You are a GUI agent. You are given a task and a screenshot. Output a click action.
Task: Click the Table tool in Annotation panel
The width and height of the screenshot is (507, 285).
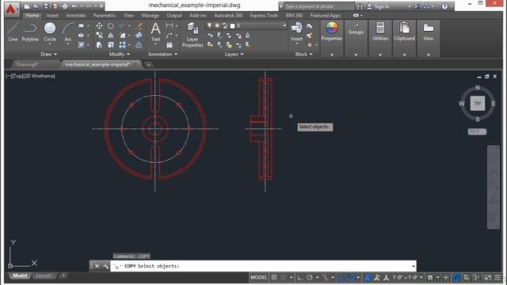click(x=170, y=45)
